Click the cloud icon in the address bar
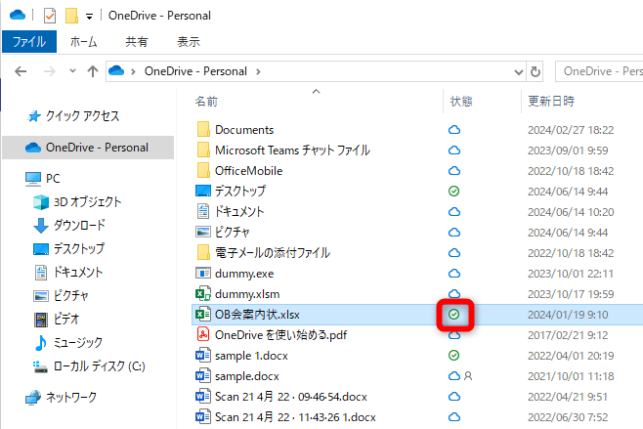 [x=116, y=71]
